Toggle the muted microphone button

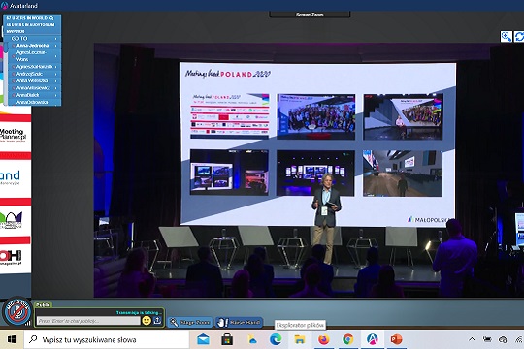point(17,312)
